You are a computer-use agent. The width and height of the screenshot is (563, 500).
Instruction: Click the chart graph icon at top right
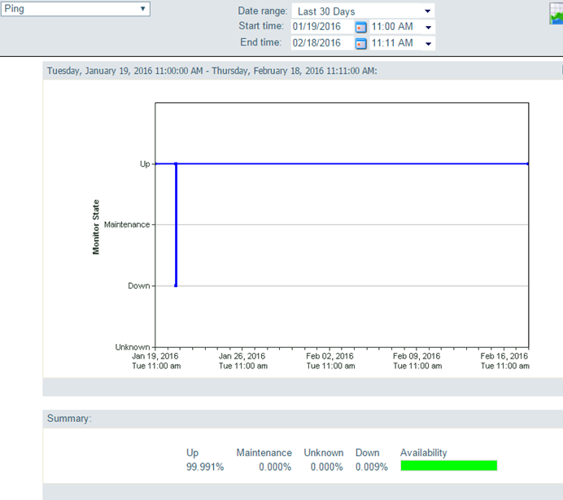point(556,14)
